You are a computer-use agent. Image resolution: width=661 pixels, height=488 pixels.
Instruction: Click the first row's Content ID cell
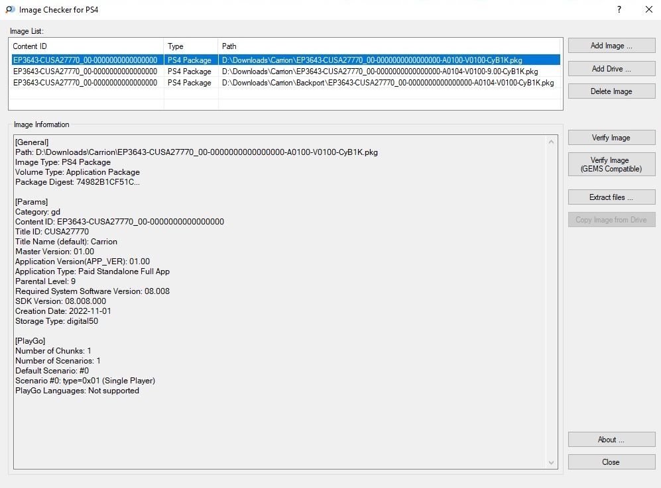[85, 60]
